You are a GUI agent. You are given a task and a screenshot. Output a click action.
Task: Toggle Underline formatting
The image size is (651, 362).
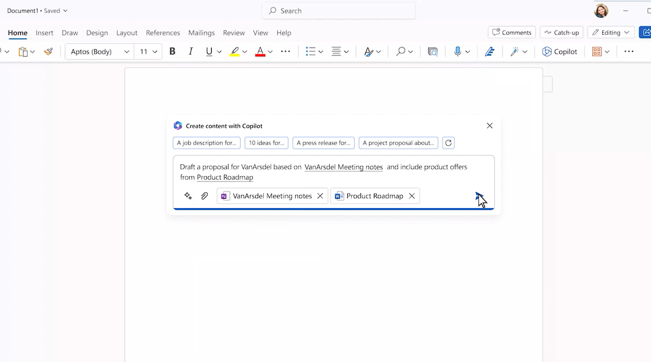(x=209, y=51)
